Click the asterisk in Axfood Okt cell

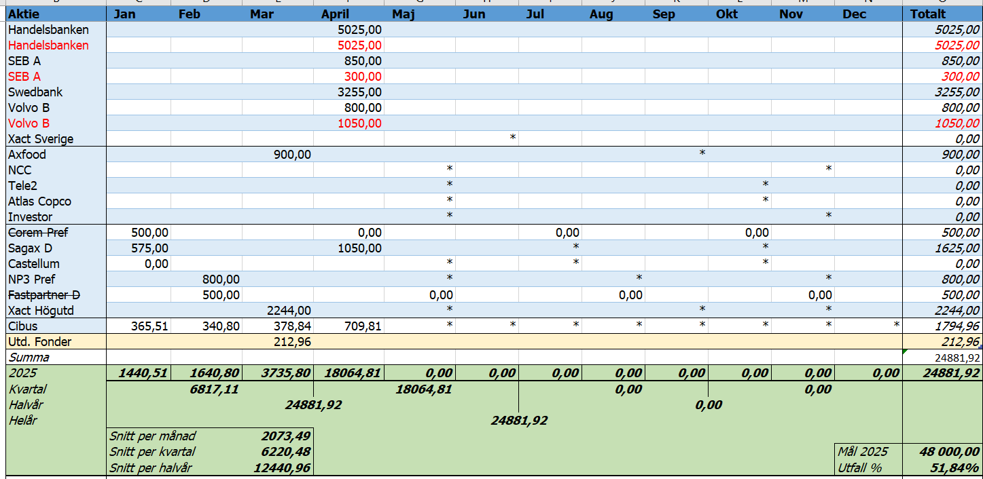702,153
